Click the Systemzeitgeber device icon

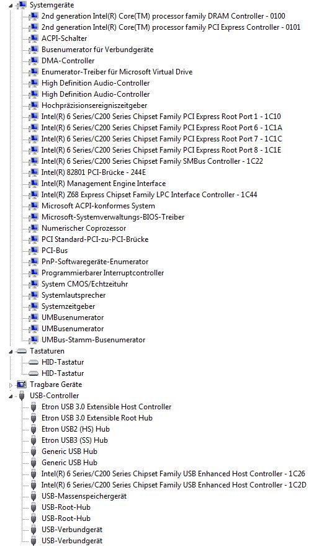[x=34, y=306]
